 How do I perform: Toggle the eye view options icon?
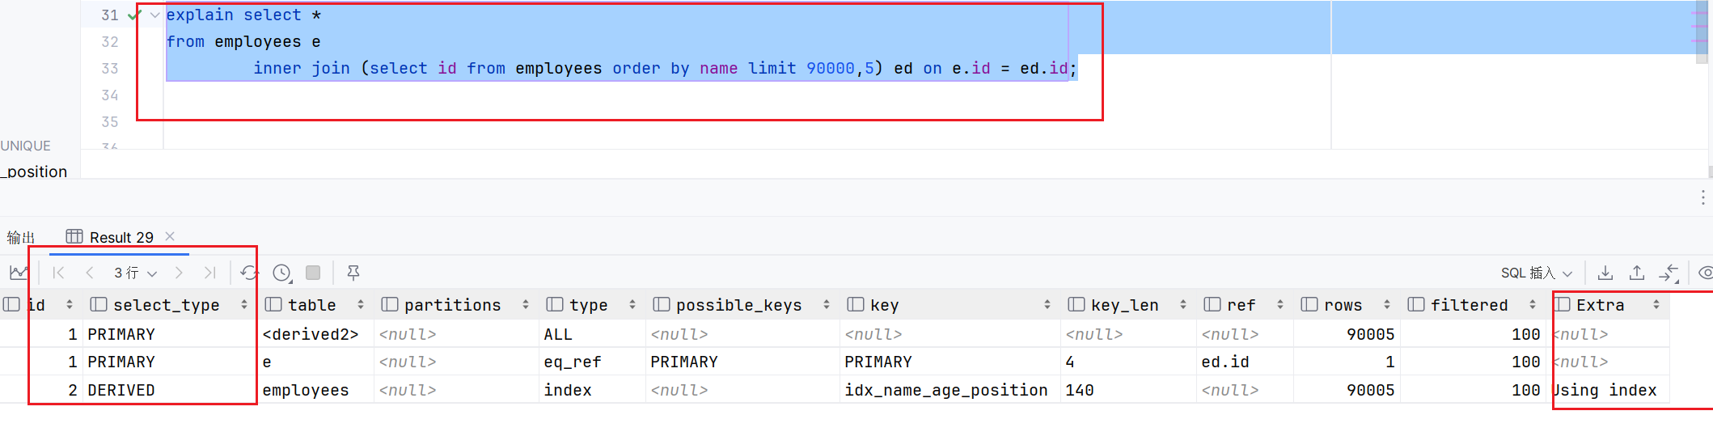pyautogui.click(x=1705, y=273)
